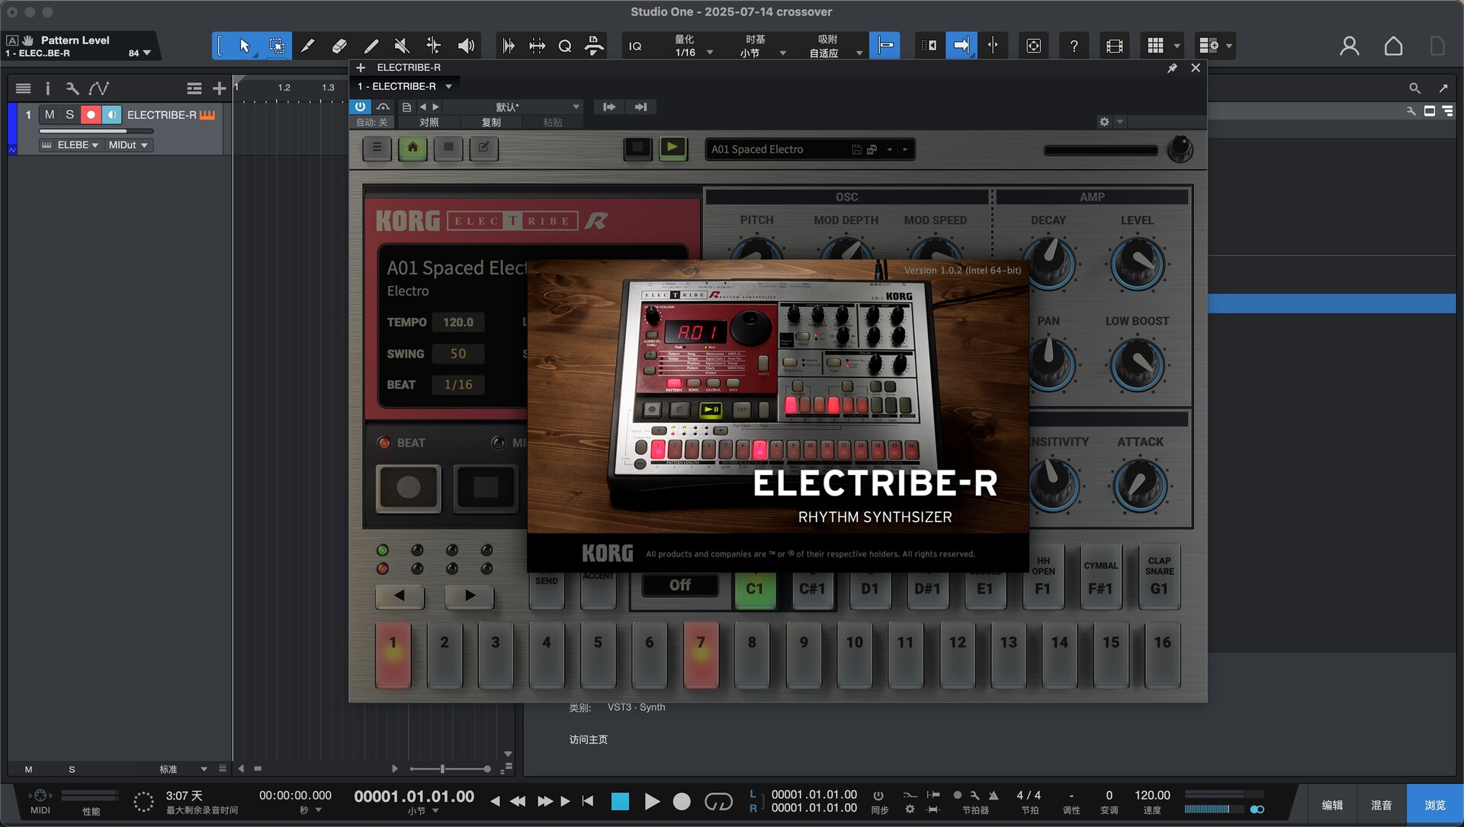Image resolution: width=1464 pixels, height=827 pixels.
Task: Adjust the track 1 volume fader
Action: click(96, 131)
